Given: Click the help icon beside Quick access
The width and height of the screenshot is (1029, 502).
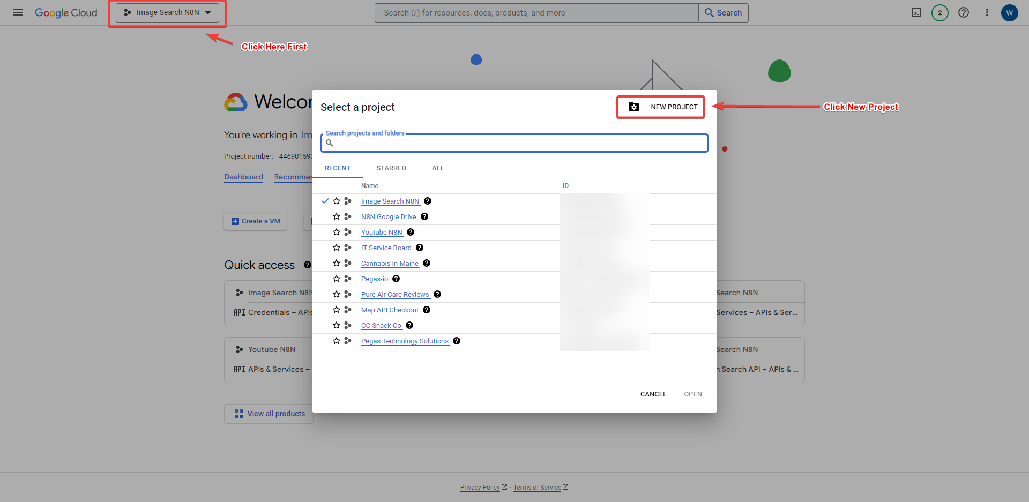Looking at the screenshot, I should click(308, 265).
